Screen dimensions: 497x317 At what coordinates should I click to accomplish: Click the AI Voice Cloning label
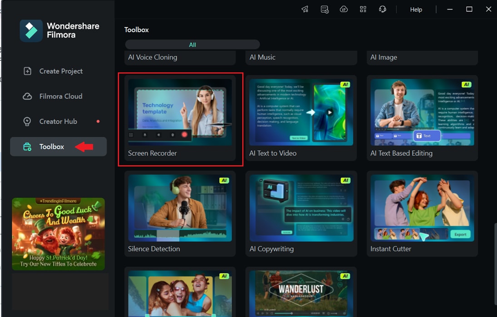[153, 57]
